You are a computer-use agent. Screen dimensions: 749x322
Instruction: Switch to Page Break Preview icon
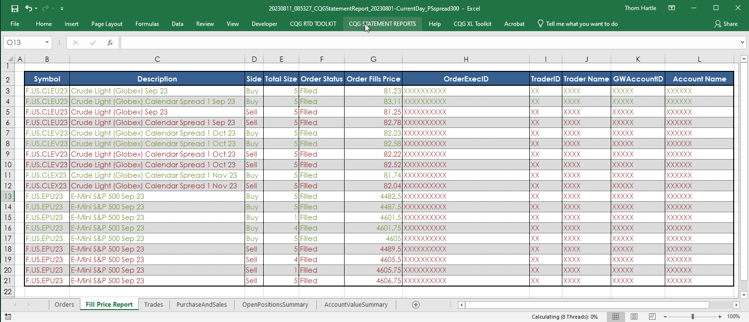[x=651, y=317]
